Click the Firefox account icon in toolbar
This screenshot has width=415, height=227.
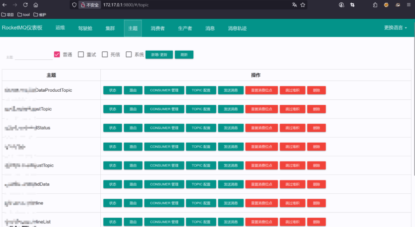click(x=341, y=5)
